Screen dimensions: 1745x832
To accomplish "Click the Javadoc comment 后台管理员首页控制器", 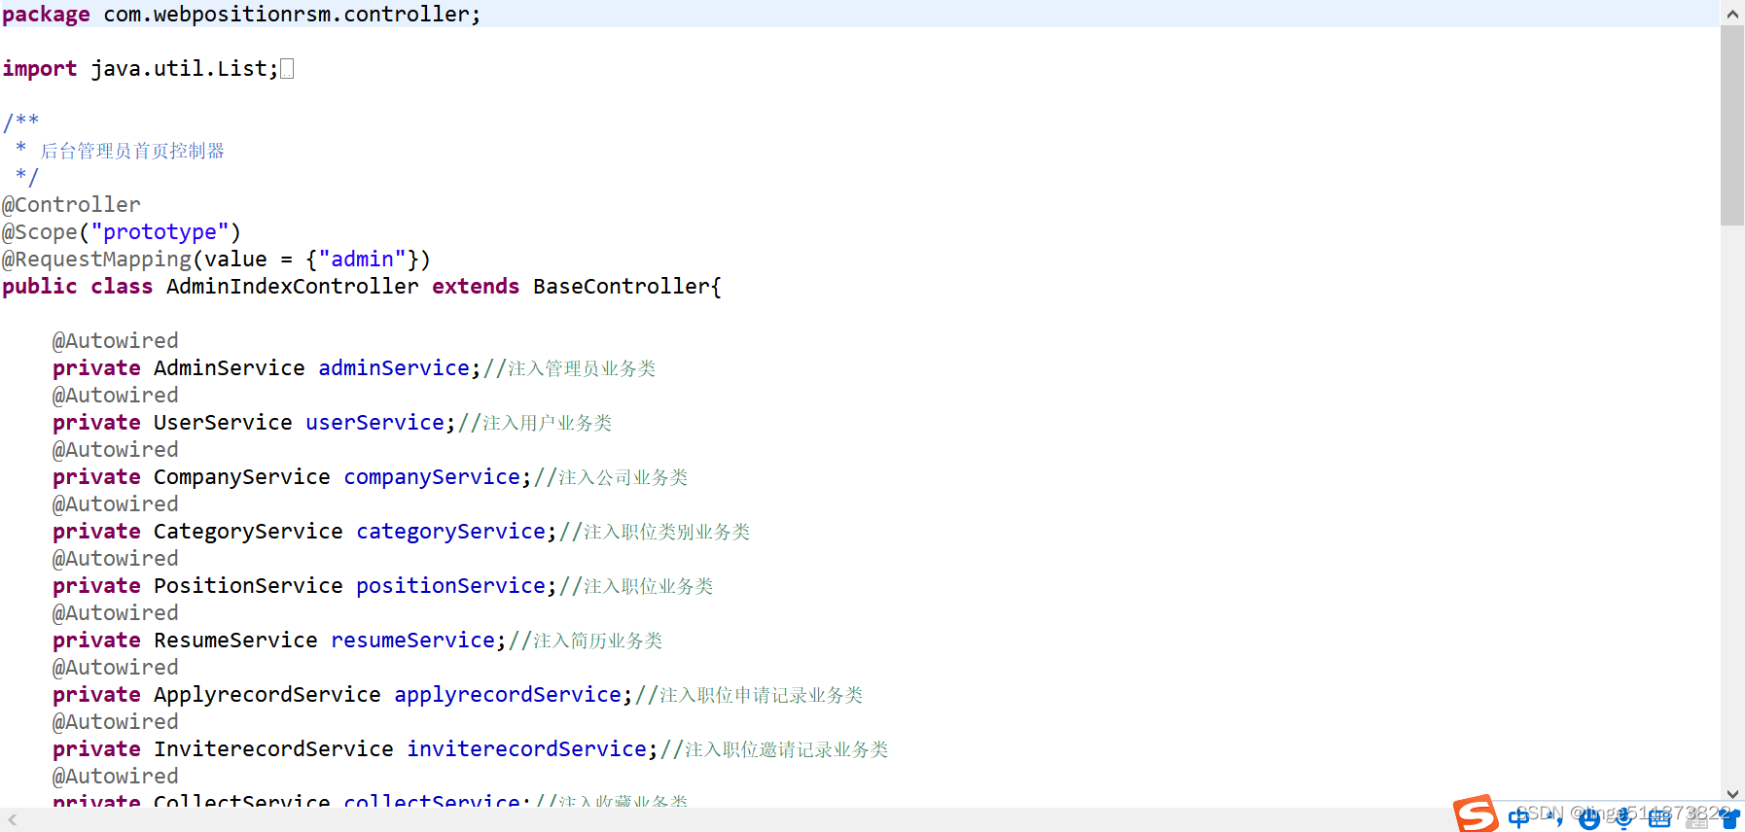I will (132, 151).
